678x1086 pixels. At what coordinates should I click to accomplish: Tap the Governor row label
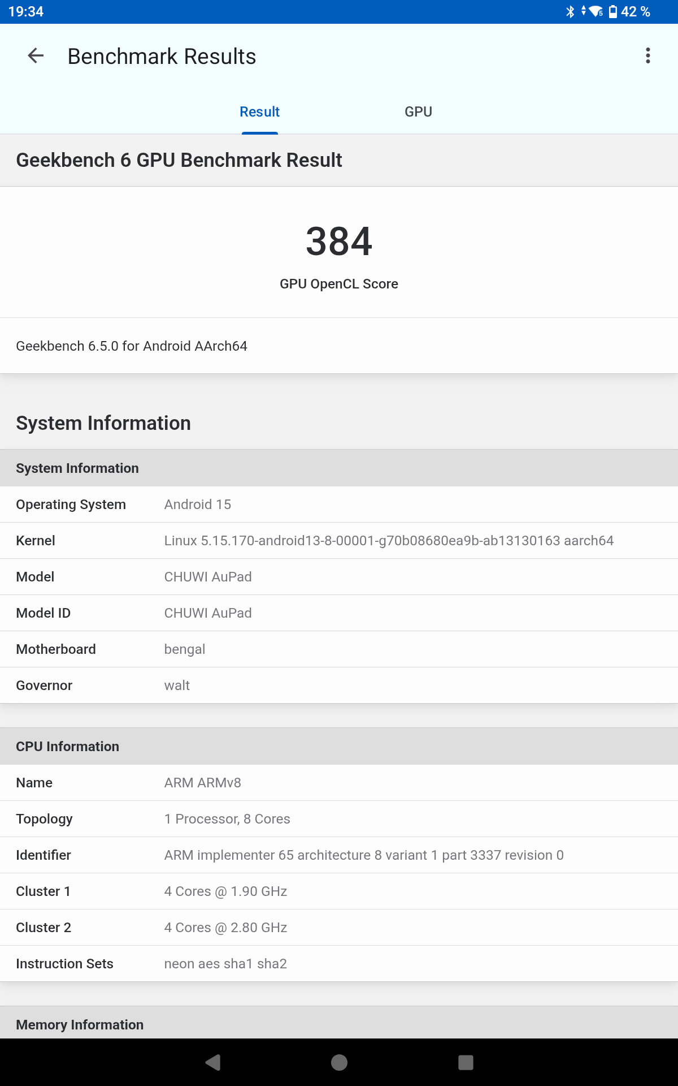44,686
